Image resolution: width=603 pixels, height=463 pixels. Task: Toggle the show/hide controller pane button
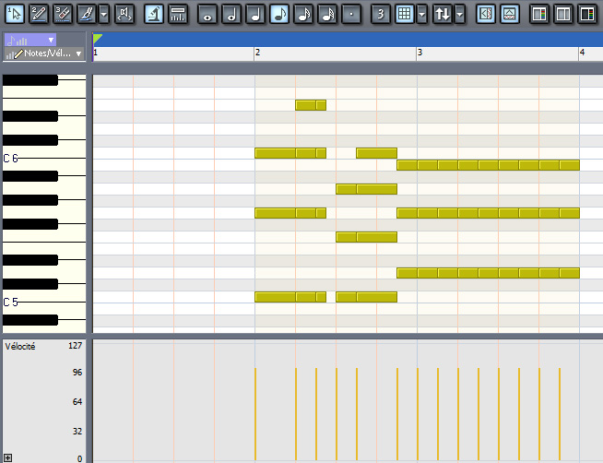[x=510, y=14]
